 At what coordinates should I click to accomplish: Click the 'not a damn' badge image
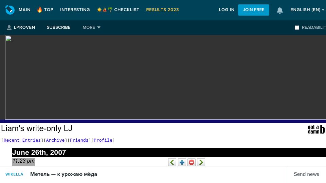[x=317, y=130]
